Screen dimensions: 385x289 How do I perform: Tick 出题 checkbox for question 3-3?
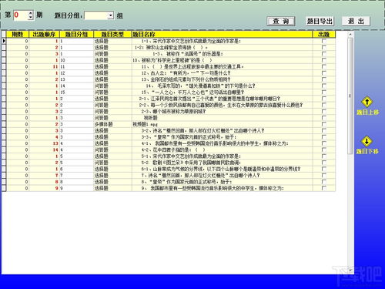click(324, 137)
